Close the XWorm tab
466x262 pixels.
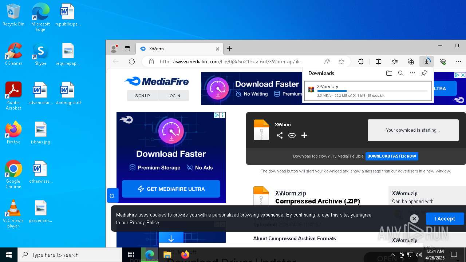[217, 49]
